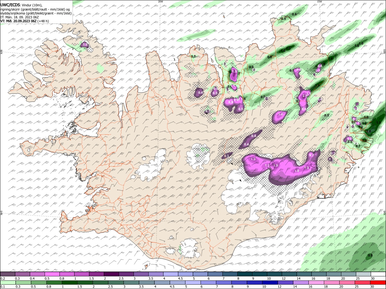Image resolution: width=386 pixels, height=289 pixels.
Task: Pick the grey-purple 0.2–0.3 snow scale swatch
Action: (x=8, y=274)
